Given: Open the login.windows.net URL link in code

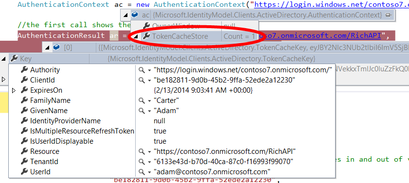Looking at the screenshot, I should click(332, 4).
